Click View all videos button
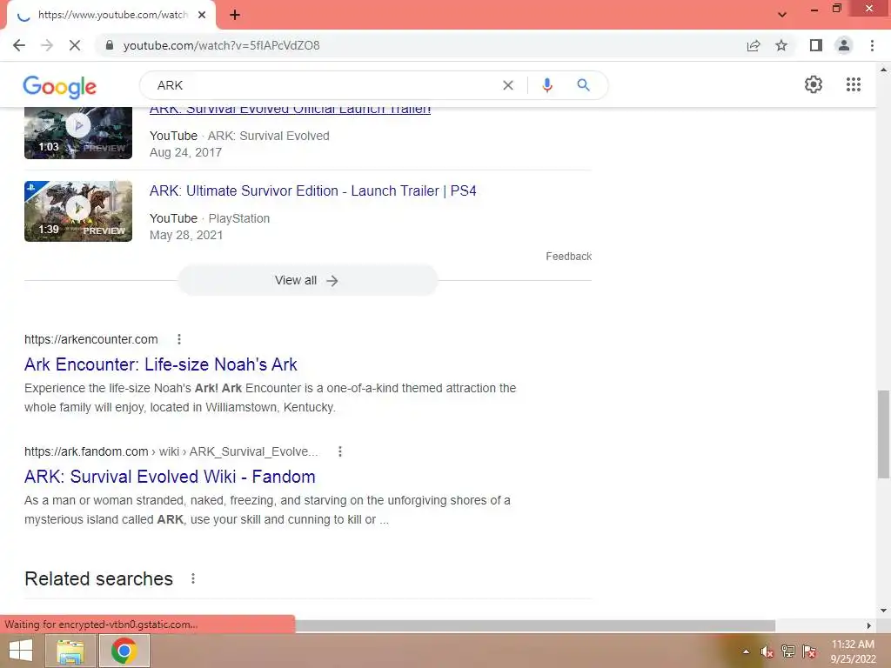Screen dimensions: 891x668 [307, 281]
